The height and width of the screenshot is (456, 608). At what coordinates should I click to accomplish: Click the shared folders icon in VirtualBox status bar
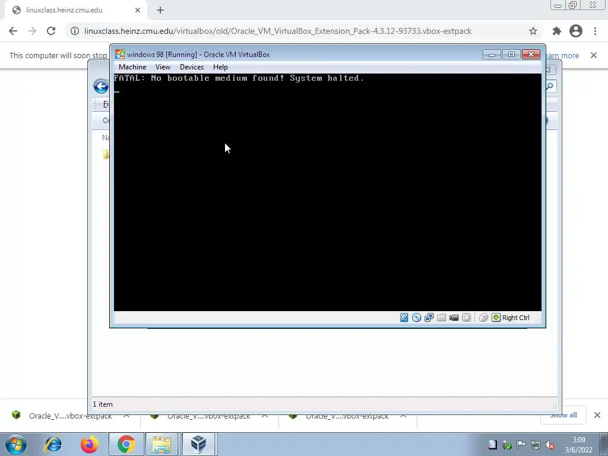[x=441, y=318]
